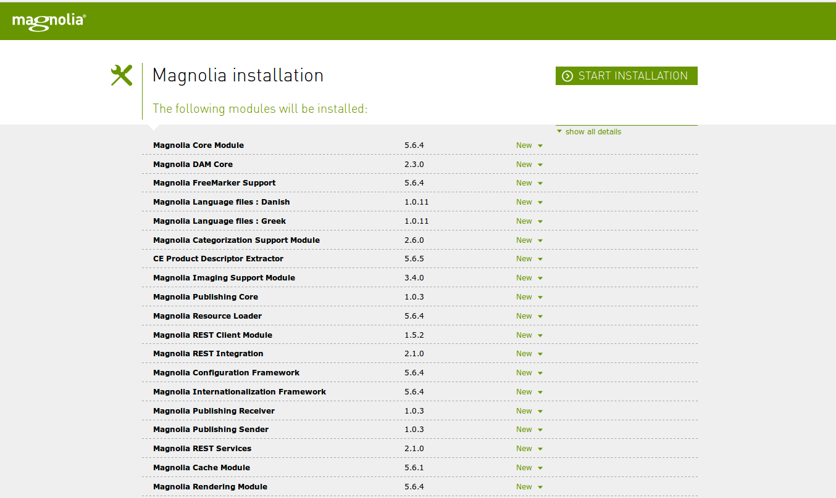Image resolution: width=836 pixels, height=498 pixels.
Task: Click the Magnolia Core Module name
Action: pyautogui.click(x=198, y=145)
